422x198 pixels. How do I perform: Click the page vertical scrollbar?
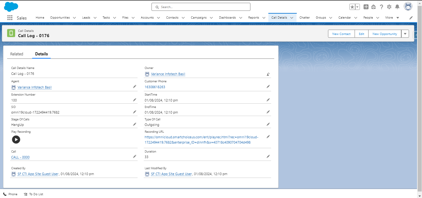[420, 99]
